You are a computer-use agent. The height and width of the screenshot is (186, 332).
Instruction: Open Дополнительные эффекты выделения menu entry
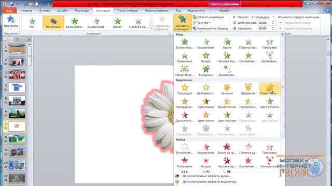[x=206, y=181]
